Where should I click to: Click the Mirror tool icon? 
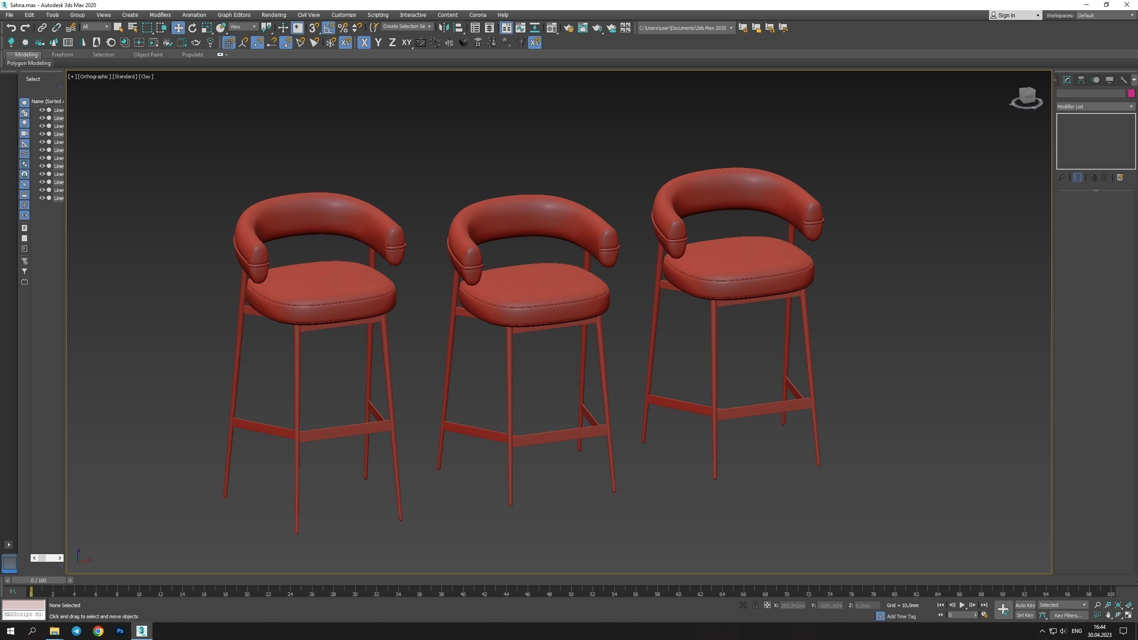[444, 28]
